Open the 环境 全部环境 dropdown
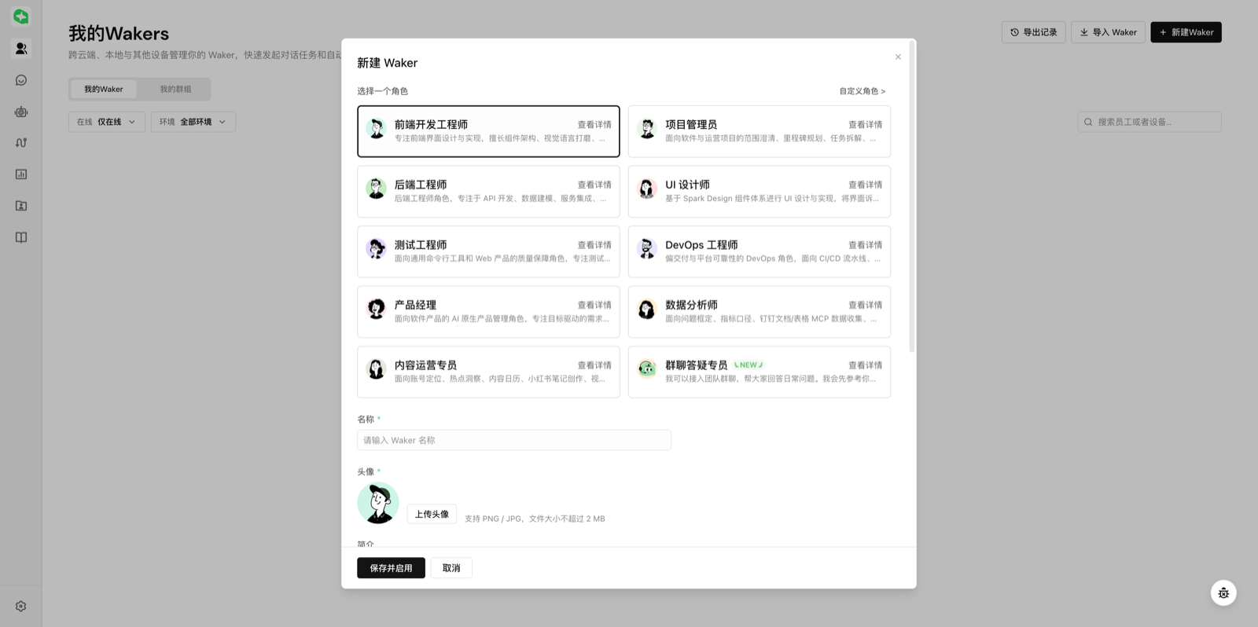 [x=193, y=122]
